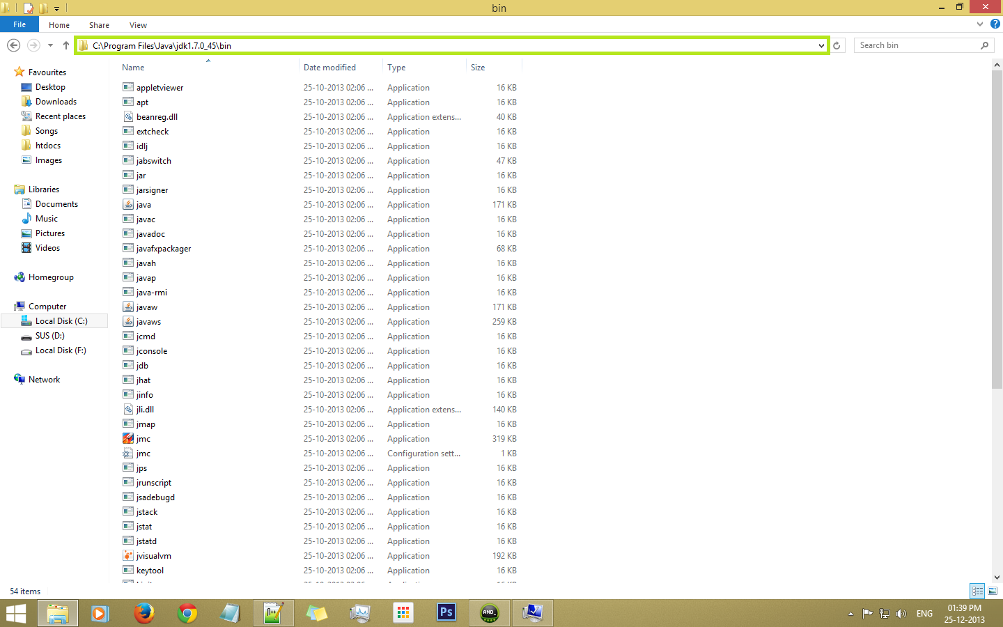Screen dimensions: 1003x627
Task: Select Network in navigation pane
Action: coord(44,380)
